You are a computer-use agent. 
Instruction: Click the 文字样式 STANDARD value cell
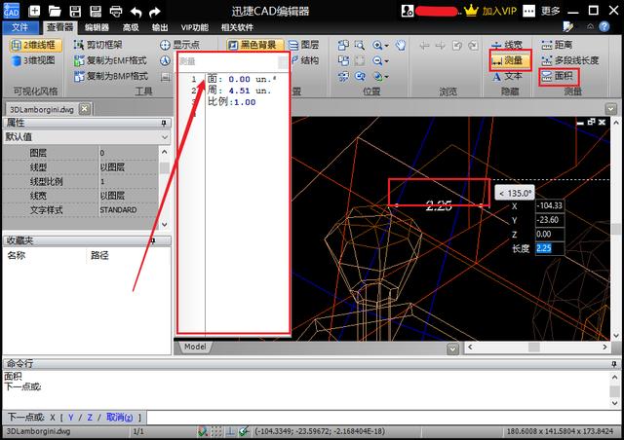tap(128, 210)
